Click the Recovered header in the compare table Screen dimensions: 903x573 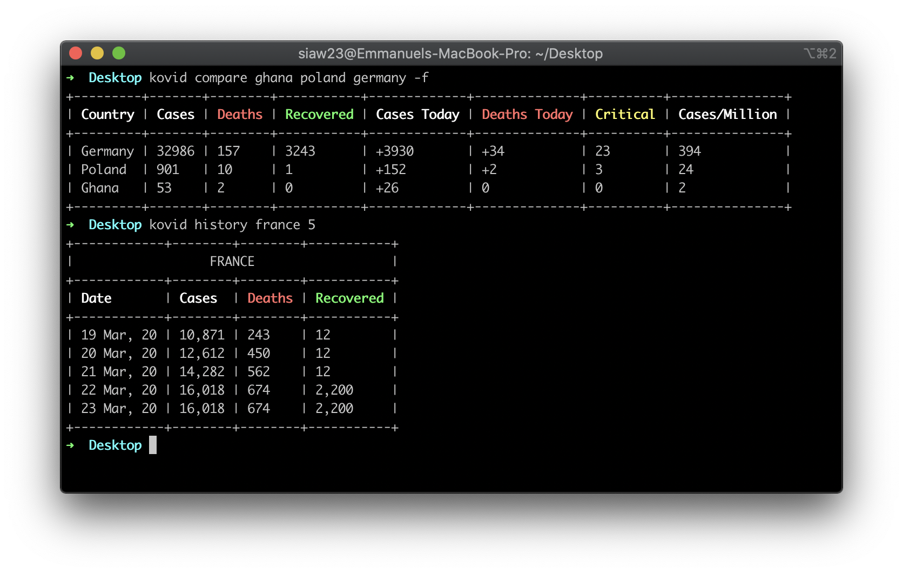pyautogui.click(x=319, y=115)
